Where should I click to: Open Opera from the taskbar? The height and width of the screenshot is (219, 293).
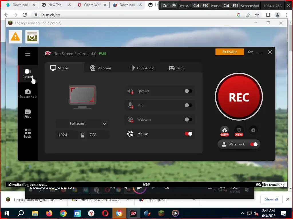tap(105, 213)
